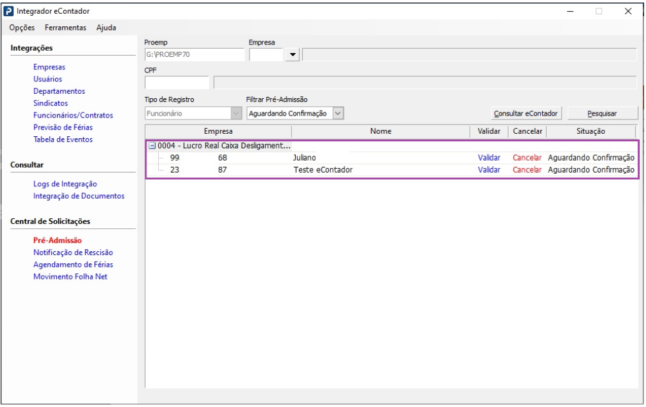Screen dimensions: 646x407
Task: Click the Nome column header
Action: pyautogui.click(x=381, y=131)
